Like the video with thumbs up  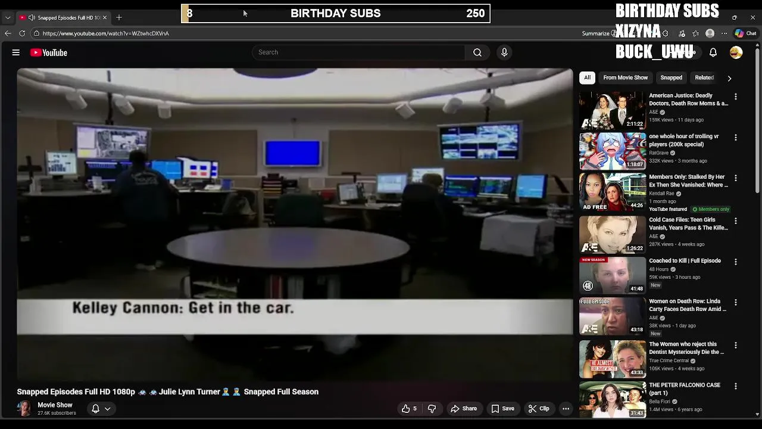(x=409, y=409)
